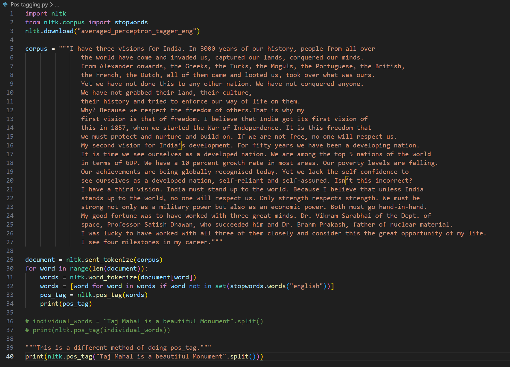Screen dimensions: 510x367
Task: Place cursor on the "stopwords" import name
Action: (131, 22)
